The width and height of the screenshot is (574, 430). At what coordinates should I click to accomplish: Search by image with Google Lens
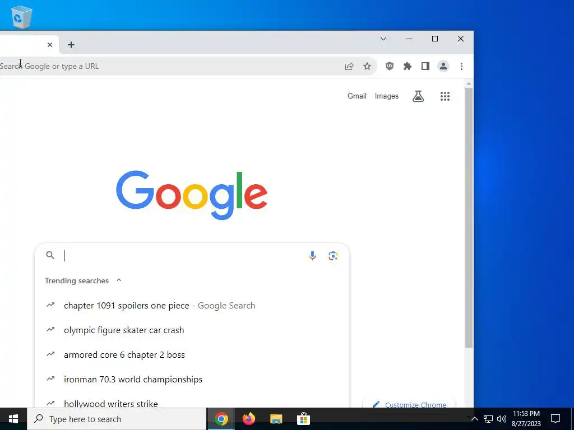[x=333, y=255]
